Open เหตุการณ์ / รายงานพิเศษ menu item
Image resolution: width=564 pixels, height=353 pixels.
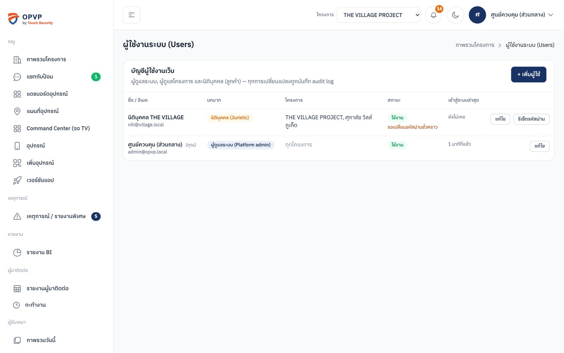point(56,217)
